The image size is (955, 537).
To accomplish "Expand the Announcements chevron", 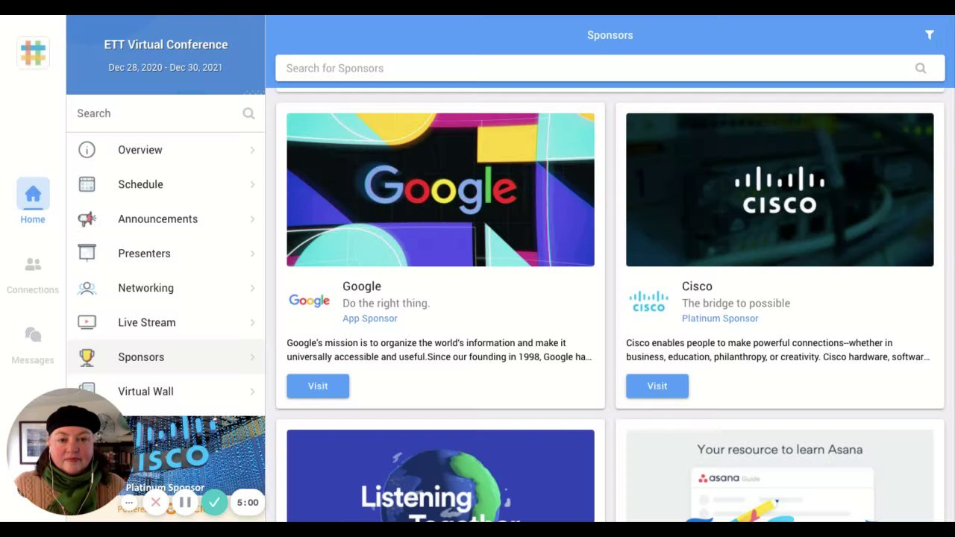I will (252, 219).
